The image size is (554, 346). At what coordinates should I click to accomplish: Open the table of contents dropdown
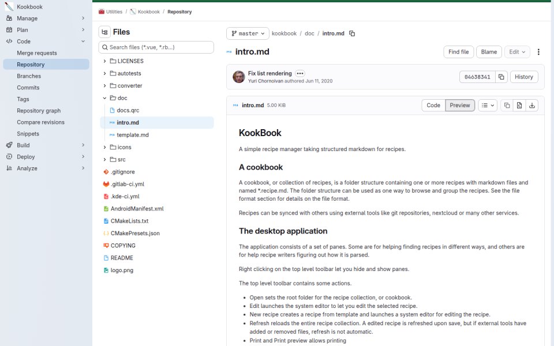(x=488, y=105)
